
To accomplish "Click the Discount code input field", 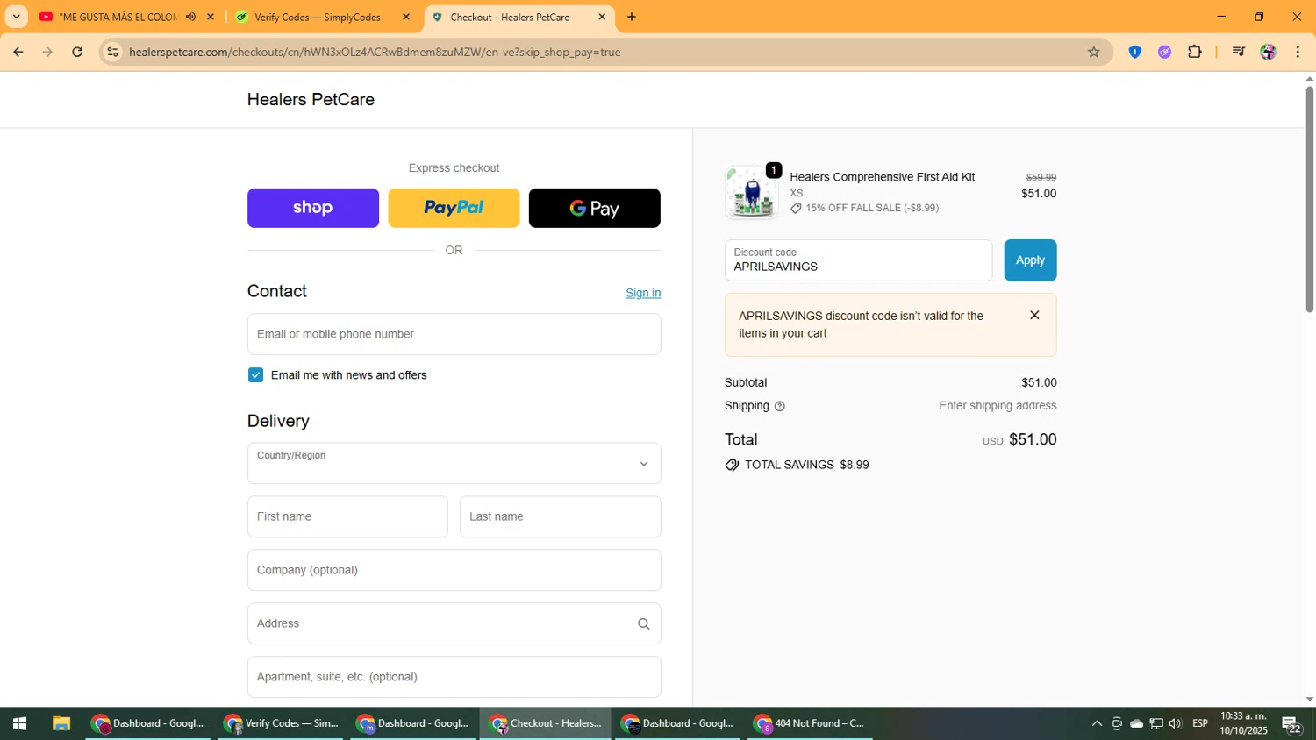I will pyautogui.click(x=858, y=260).
